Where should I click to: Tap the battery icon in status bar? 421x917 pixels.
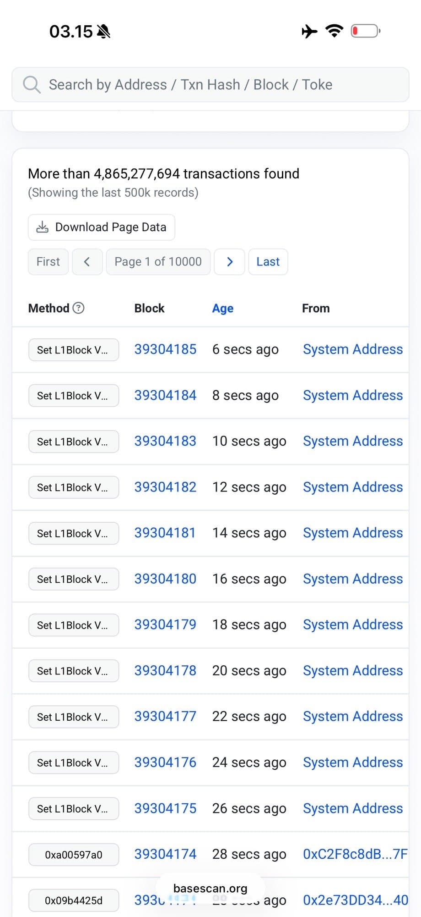point(365,31)
